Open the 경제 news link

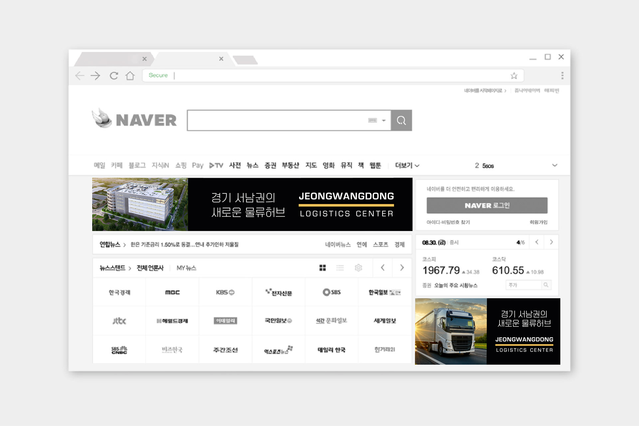click(x=399, y=245)
